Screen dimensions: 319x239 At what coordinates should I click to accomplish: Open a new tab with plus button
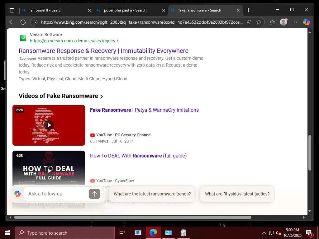(248, 10)
